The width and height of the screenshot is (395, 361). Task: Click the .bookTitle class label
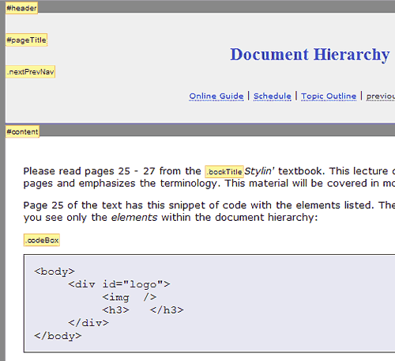point(224,172)
